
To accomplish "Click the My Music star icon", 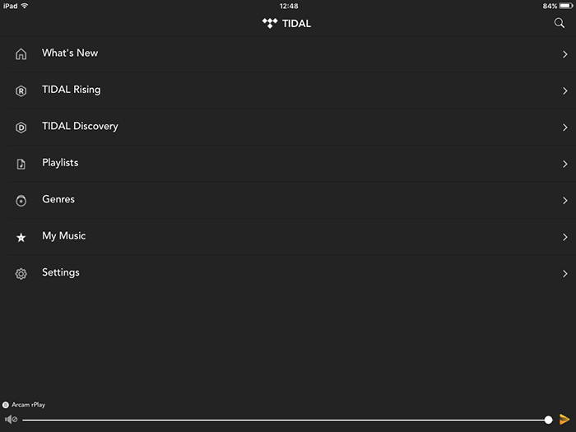I will pyautogui.click(x=21, y=237).
